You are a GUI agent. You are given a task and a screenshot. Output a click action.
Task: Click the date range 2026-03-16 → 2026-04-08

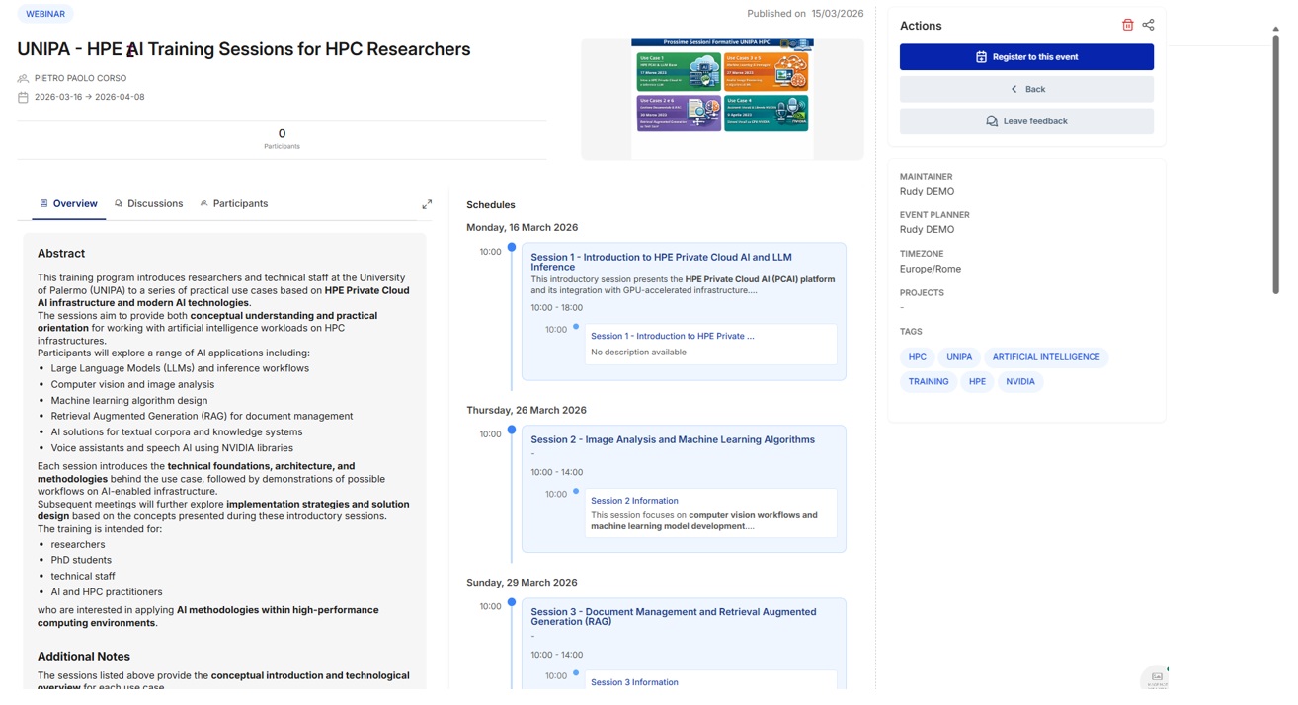tap(89, 97)
